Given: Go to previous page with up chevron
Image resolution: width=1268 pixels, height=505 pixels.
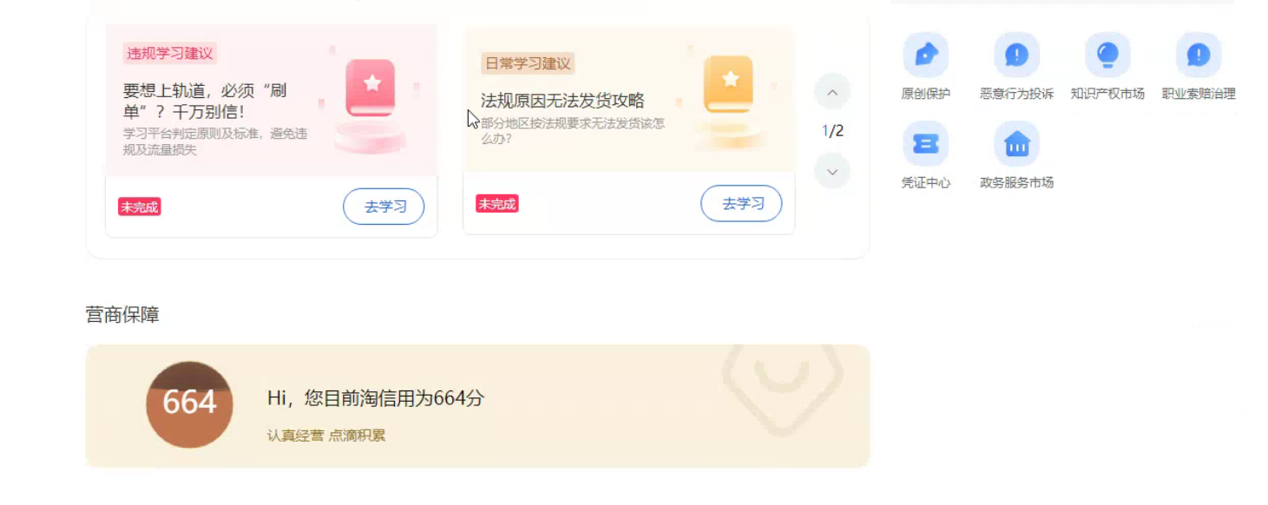Looking at the screenshot, I should point(832,91).
